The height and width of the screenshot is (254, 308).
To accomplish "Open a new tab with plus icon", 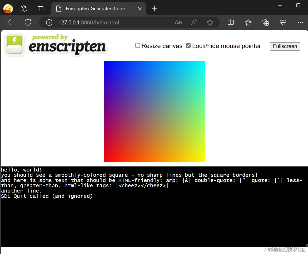I will click(155, 8).
